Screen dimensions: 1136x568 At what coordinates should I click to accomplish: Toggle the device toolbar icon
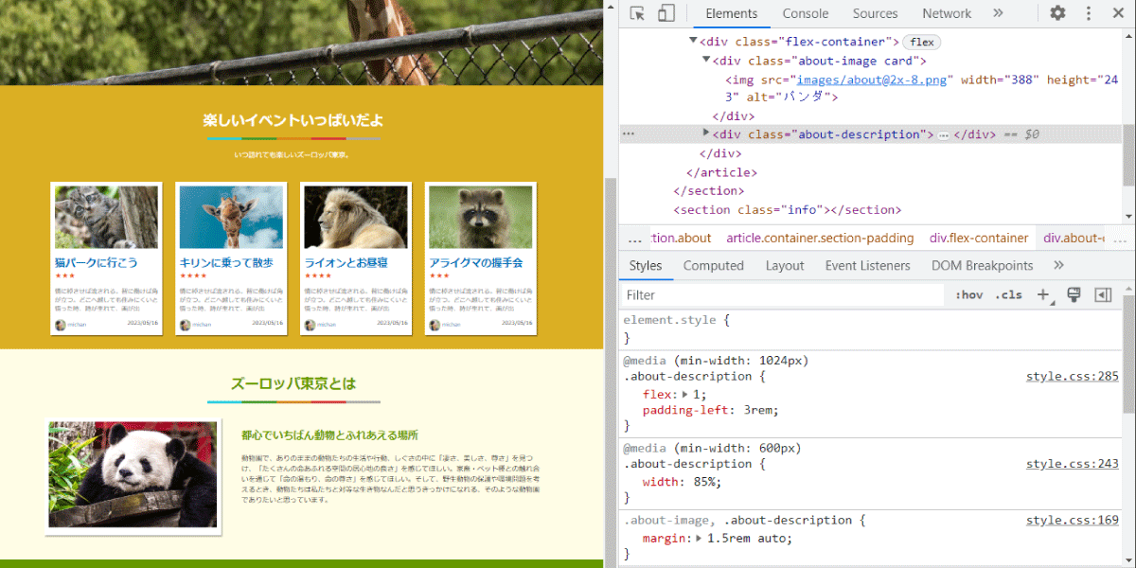click(x=666, y=13)
